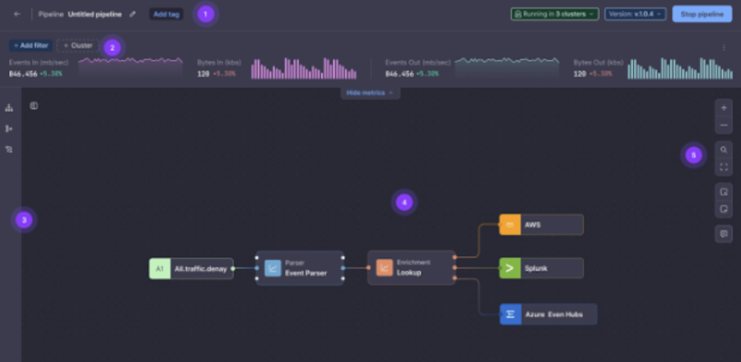Click the Bytes Out bar chart

coord(680,68)
